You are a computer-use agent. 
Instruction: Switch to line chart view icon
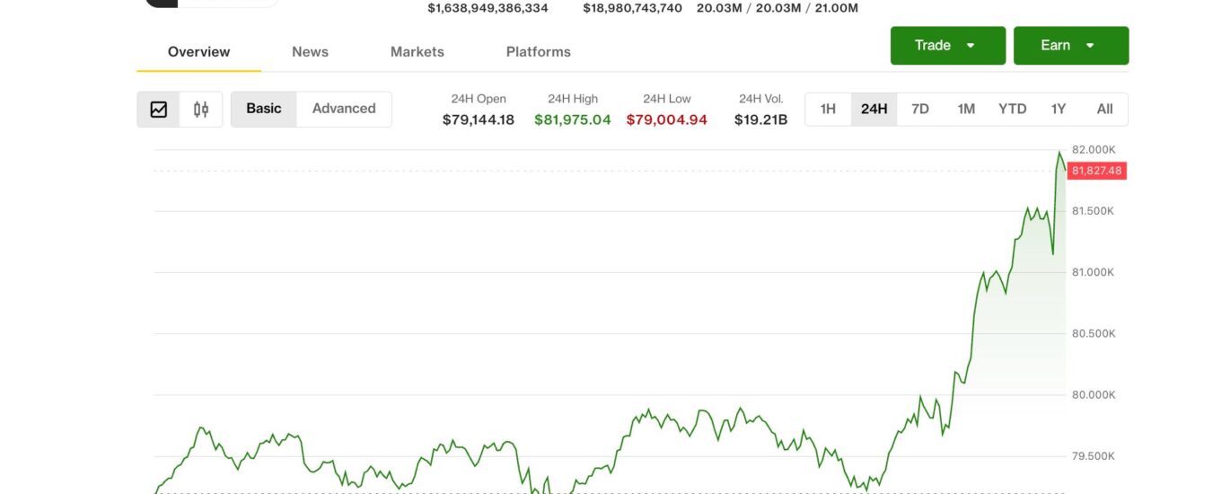[159, 110]
